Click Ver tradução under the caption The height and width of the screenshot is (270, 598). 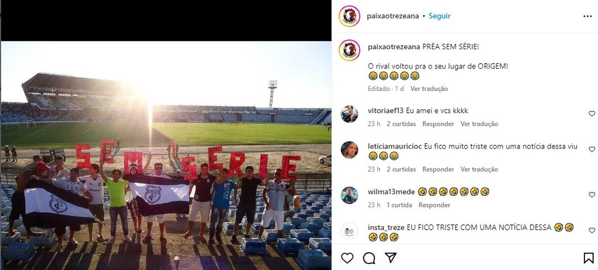click(429, 89)
